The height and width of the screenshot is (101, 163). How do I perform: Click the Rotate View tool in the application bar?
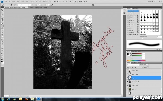pos(76,2)
